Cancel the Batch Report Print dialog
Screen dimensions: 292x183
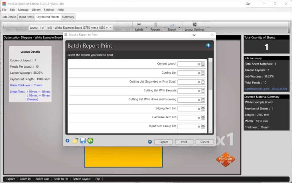coord(204,142)
